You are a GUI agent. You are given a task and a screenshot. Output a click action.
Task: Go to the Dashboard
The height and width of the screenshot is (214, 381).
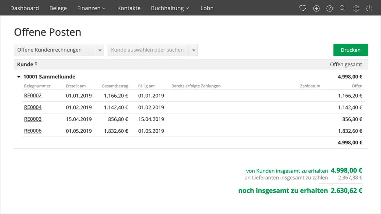click(25, 8)
